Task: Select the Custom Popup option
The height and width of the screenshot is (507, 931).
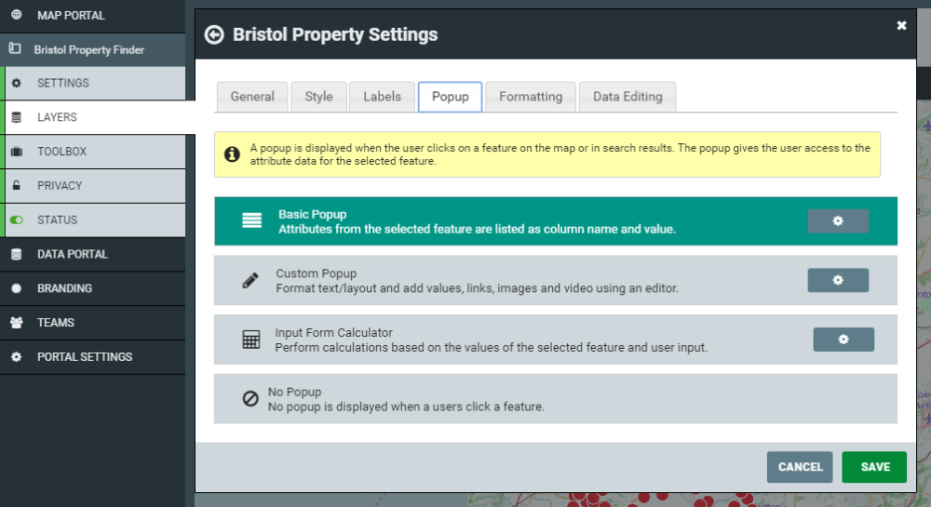Action: click(x=555, y=281)
